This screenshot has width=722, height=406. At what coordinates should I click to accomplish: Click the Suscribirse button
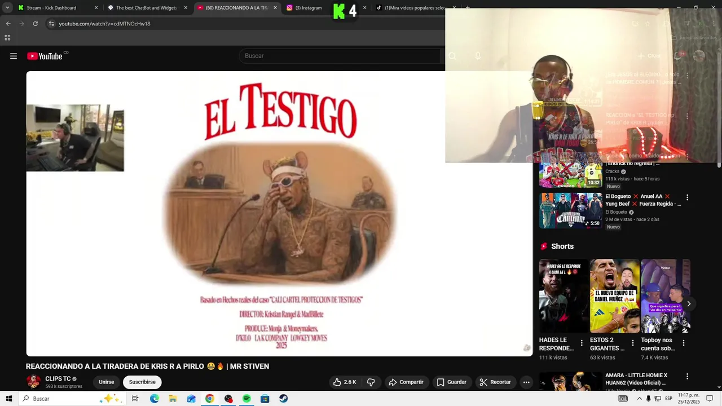(x=142, y=382)
